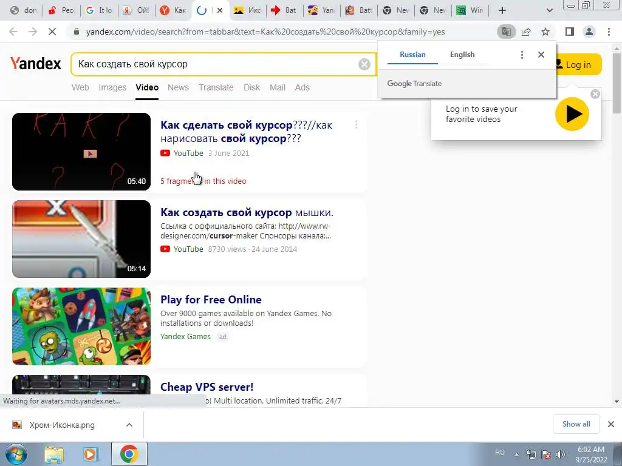Select the Russian tab in translate popup
The height and width of the screenshot is (466, 622).
[x=412, y=55]
